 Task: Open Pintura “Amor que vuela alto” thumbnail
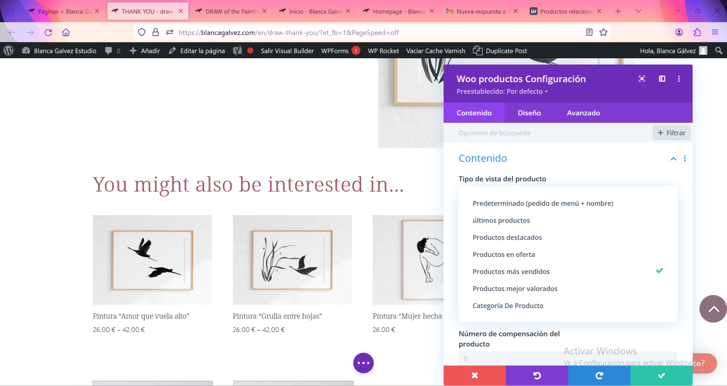coord(153,260)
